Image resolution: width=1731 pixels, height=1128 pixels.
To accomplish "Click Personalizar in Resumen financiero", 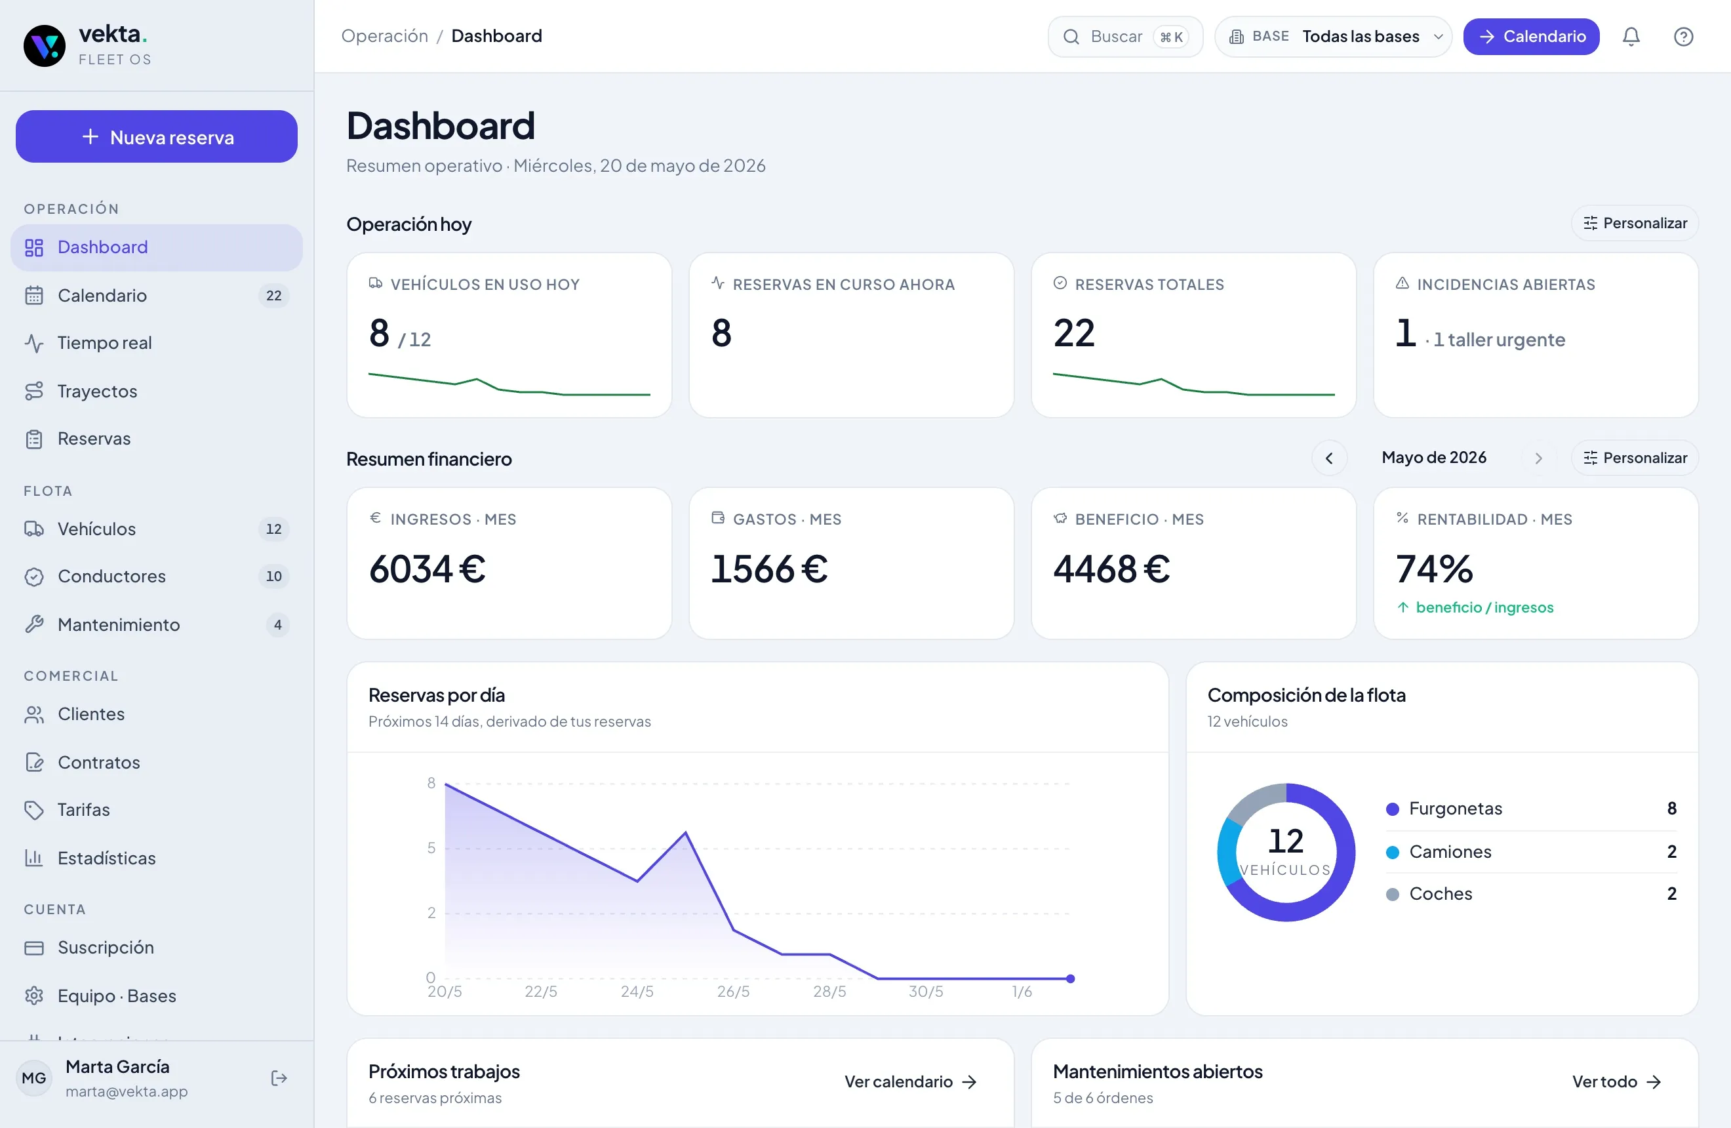I will 1634,458.
